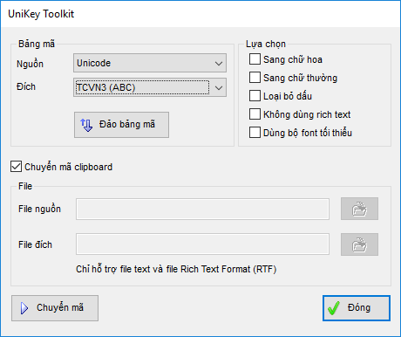Screen dimensions: 401x337
Task: Click the UniKey Toolkit title bar
Action: [200, 14]
